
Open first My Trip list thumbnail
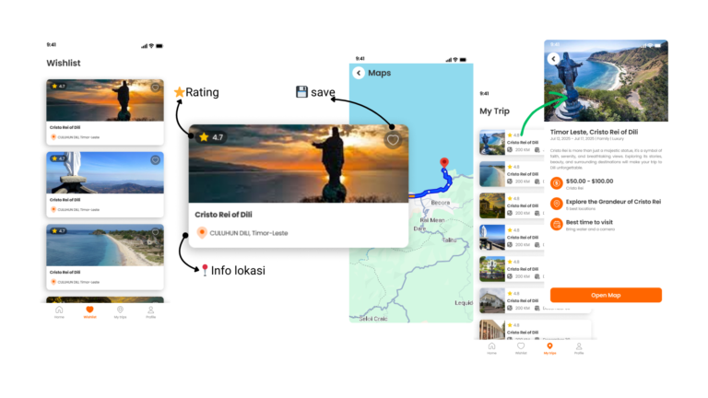pos(492,142)
